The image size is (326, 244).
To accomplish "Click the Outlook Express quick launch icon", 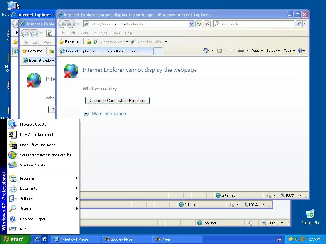I will 45,239.
